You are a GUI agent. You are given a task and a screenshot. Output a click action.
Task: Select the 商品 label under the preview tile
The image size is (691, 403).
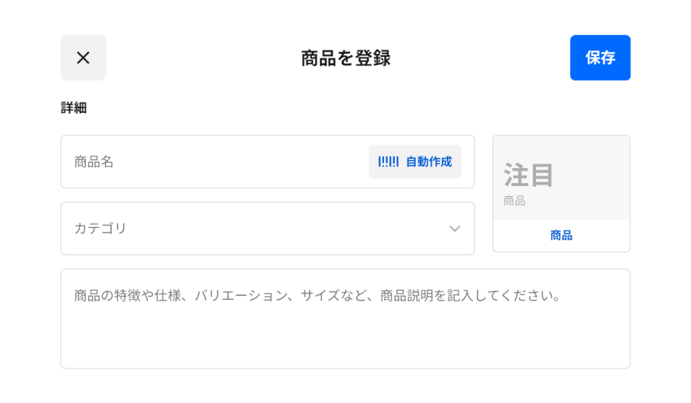[x=561, y=235]
